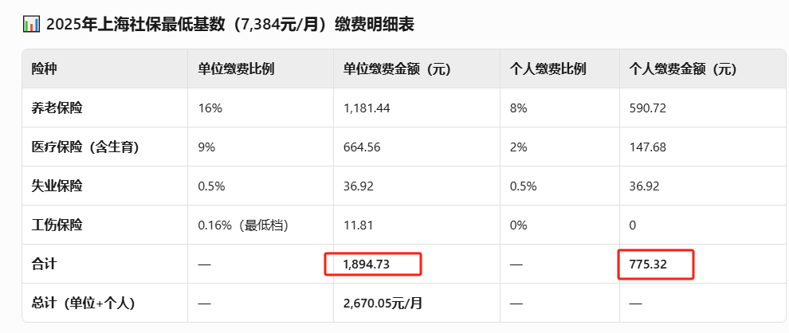Click the bar chart emoji icon in title

tap(31, 25)
